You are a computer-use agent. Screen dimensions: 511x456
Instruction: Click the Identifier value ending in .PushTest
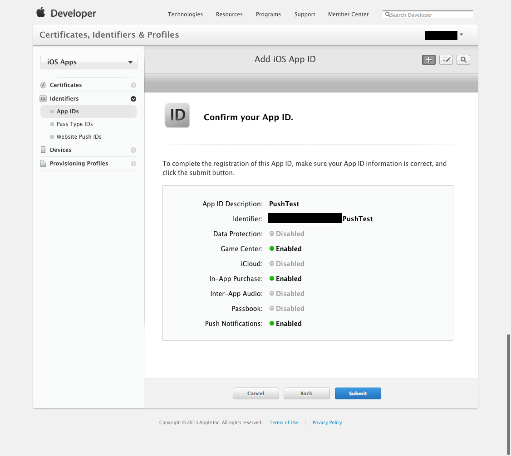click(320, 218)
